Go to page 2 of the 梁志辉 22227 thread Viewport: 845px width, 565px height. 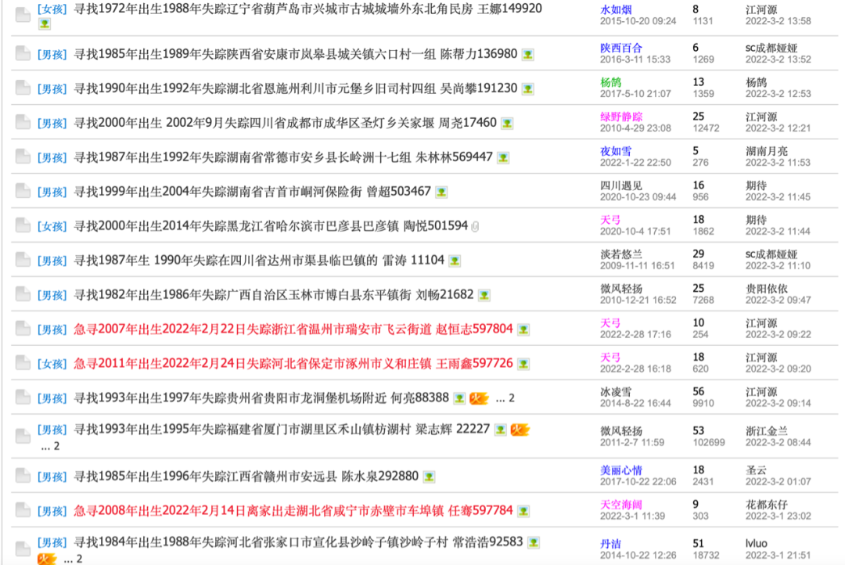pyautogui.click(x=56, y=446)
